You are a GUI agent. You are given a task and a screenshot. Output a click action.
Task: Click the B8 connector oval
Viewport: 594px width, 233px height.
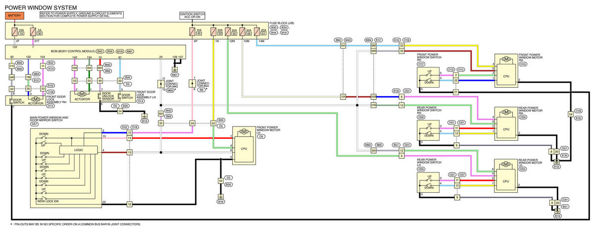(200, 90)
